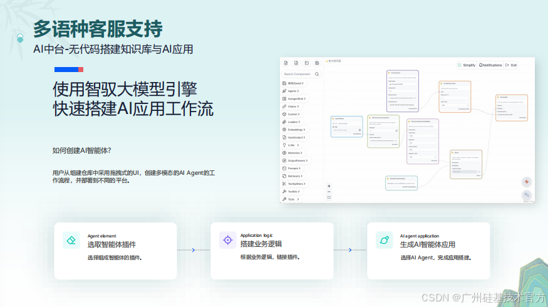Select the teal-bordered embeddings node at bottom
The height and width of the screenshot is (307, 548).
point(401,183)
